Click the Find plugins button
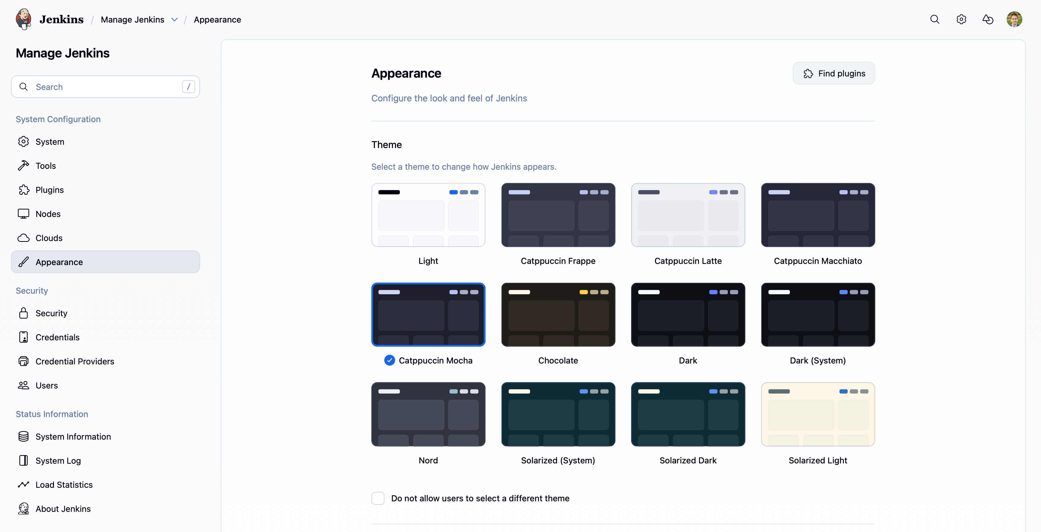Image resolution: width=1041 pixels, height=532 pixels. tap(834, 73)
